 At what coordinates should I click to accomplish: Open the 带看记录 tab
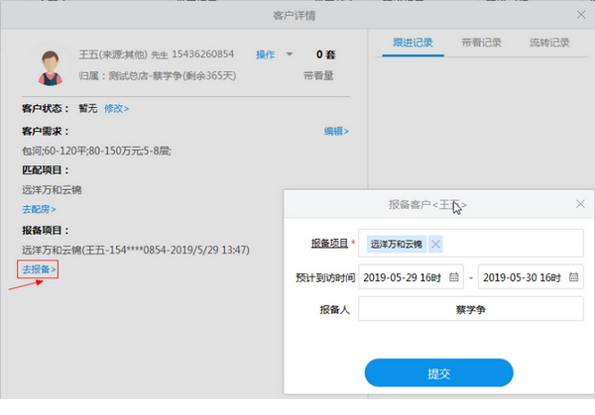(x=481, y=44)
